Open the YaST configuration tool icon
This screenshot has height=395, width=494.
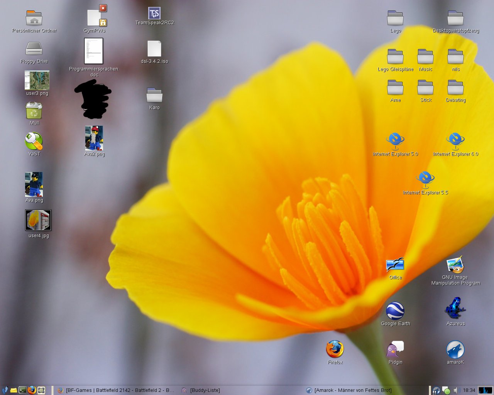34,142
